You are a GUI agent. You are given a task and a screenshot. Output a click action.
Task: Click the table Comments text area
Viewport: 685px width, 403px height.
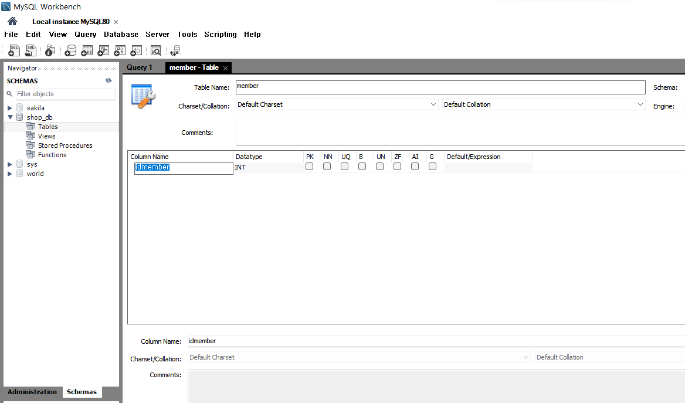(x=460, y=131)
